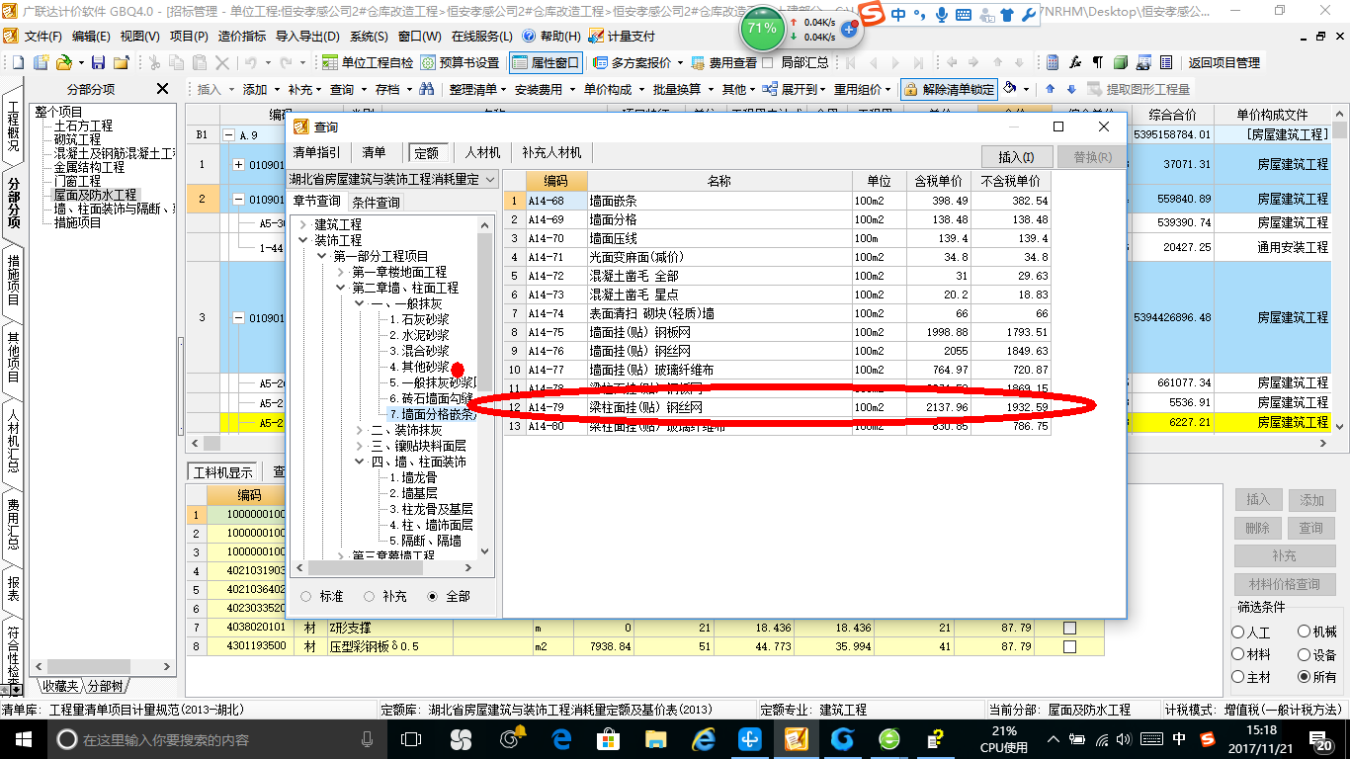Viewport: 1350px width, 759px height.
Task: Collapse 第二章墙、柱面工程 node
Action: [x=340, y=288]
